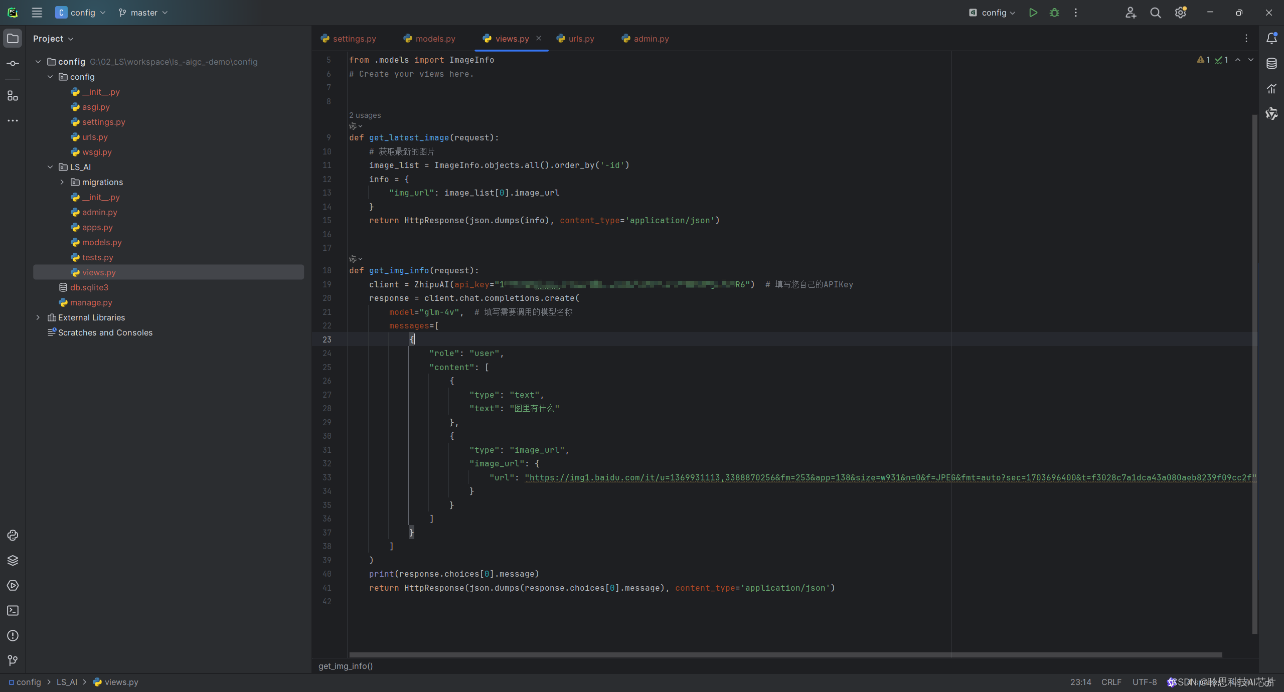Toggle the Project tool window folder icon
The image size is (1284, 692).
[x=13, y=39]
